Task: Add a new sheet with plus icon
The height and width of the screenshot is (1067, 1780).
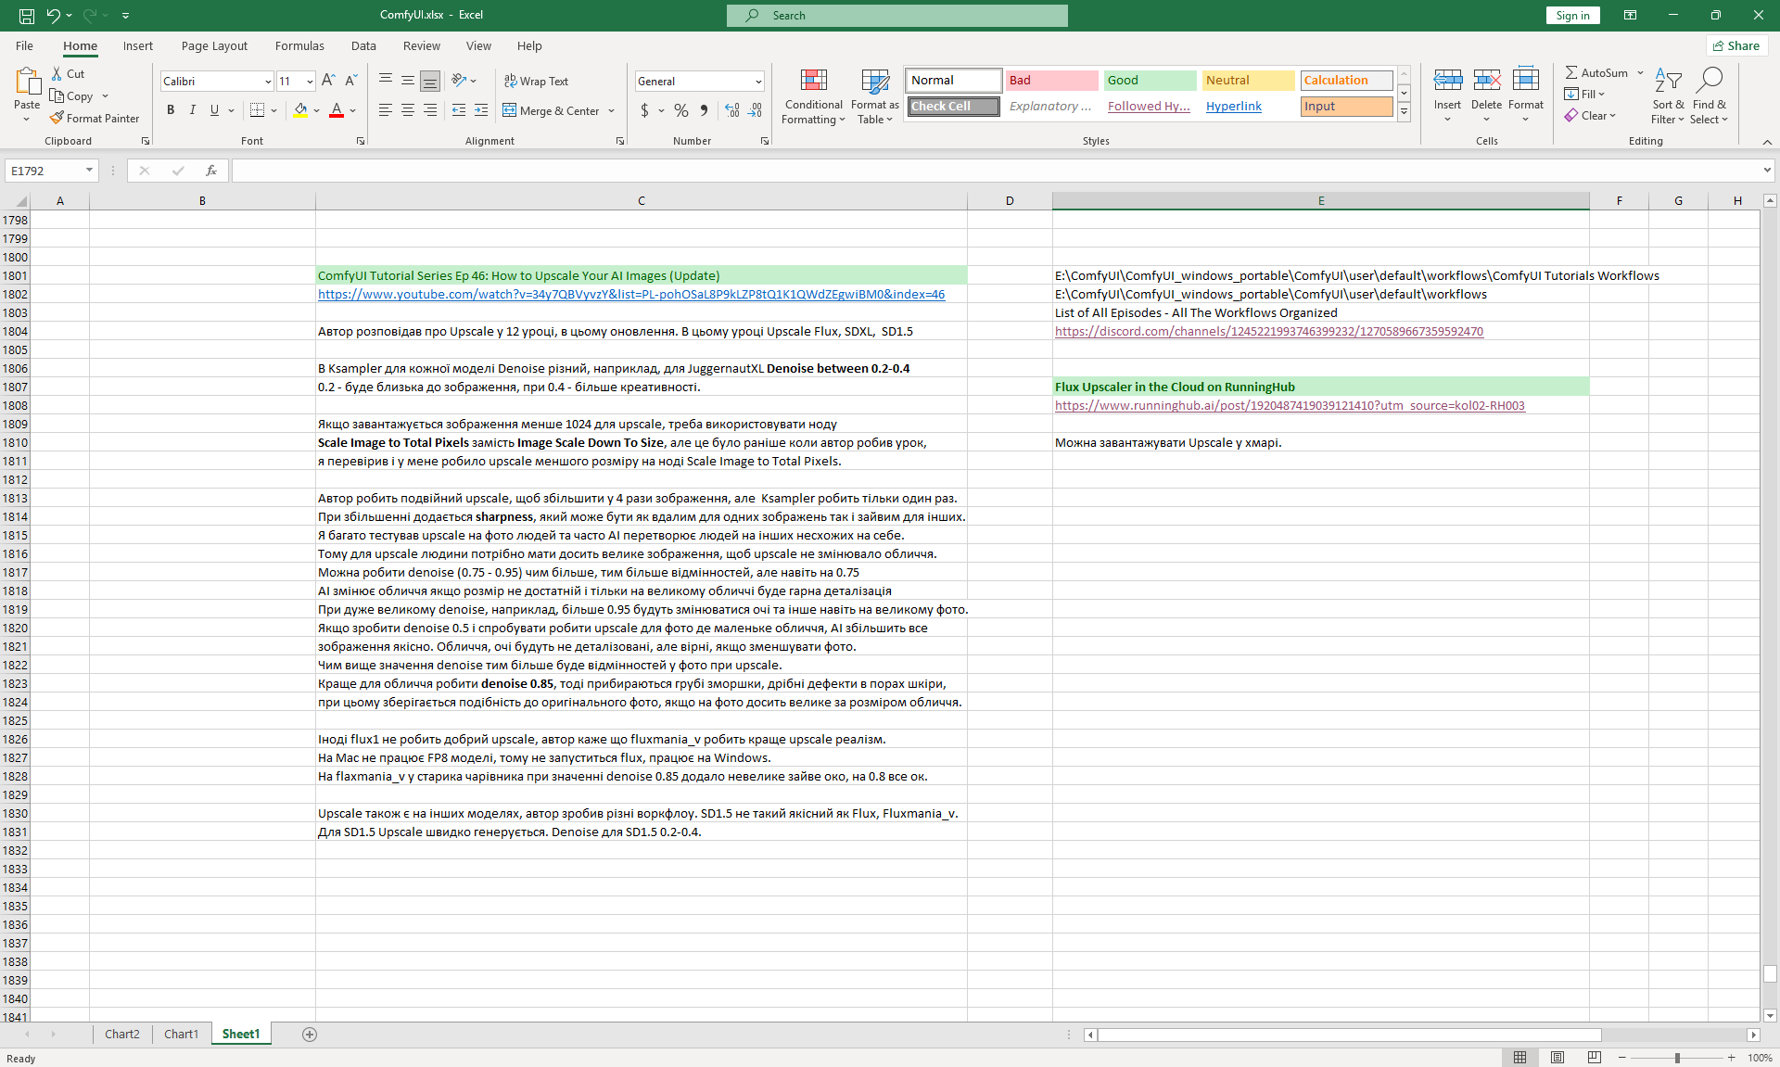Action: 310,1034
